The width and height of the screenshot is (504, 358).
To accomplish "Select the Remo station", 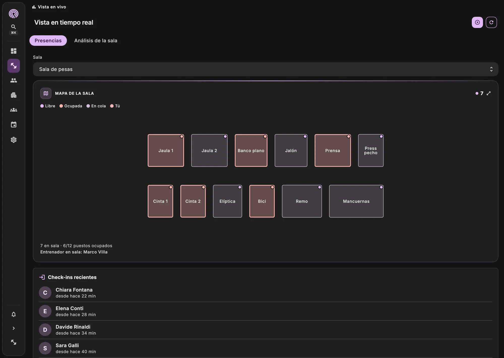I will (x=302, y=201).
